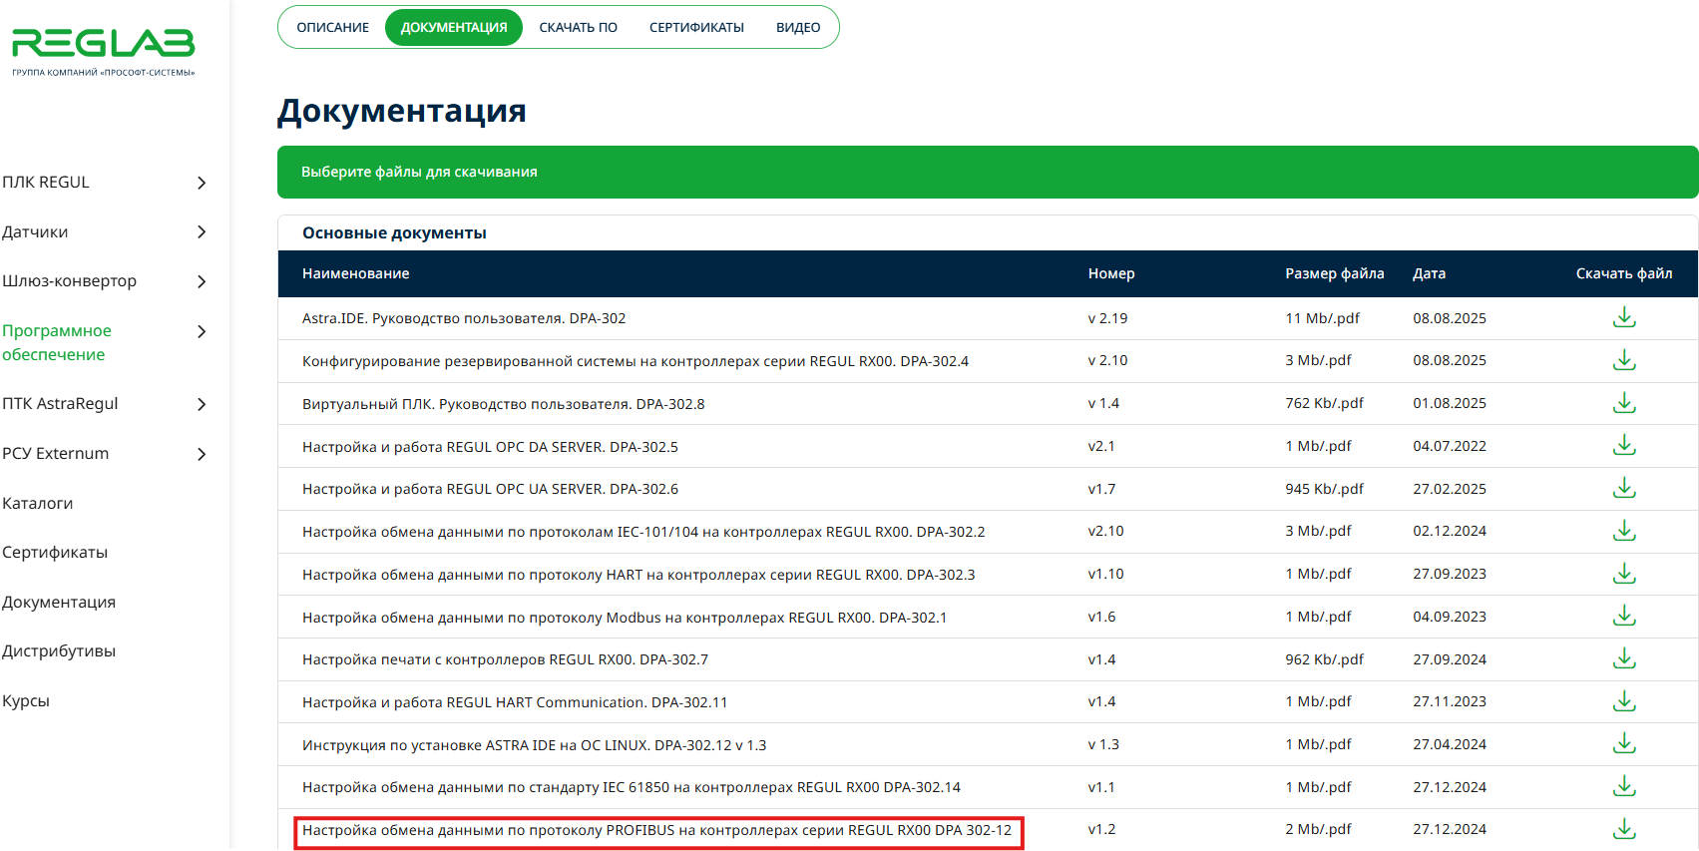The height and width of the screenshot is (851, 1699).
Task: Switch to the Описание tab
Action: tap(332, 28)
